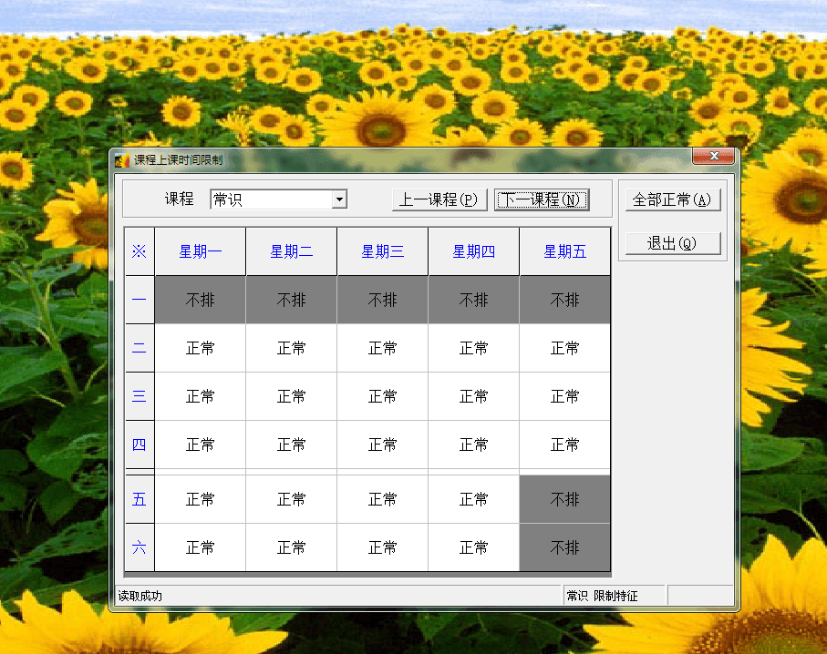Toggle 星期五 period 五 不排 cell

[x=565, y=499]
